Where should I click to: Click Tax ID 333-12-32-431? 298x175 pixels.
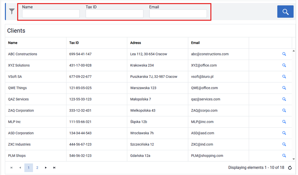[x=80, y=110]
